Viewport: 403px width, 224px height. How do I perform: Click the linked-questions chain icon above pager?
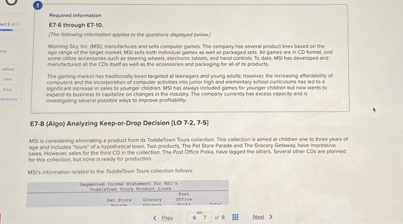pyautogui.click(x=199, y=213)
